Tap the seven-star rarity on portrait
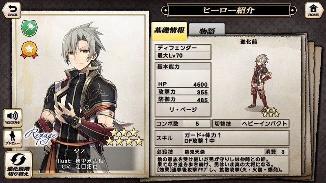326x183 pixels. pyautogui.click(x=124, y=137)
